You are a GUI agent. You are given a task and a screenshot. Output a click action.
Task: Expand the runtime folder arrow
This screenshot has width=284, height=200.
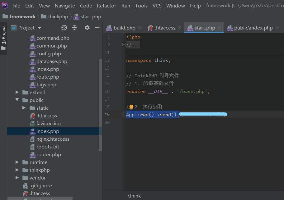point(17,162)
